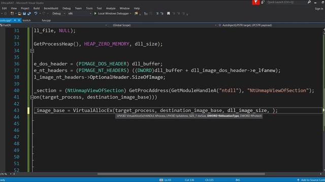Open the Incredibuild menu
325x182 pixels.
click(51, 8)
